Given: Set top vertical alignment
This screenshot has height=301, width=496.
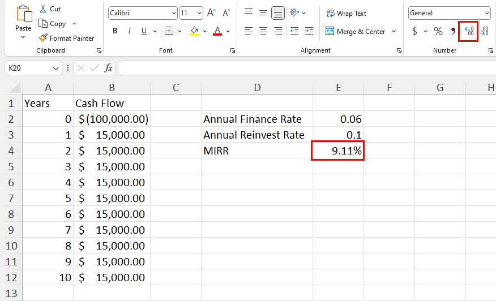Looking at the screenshot, I should coord(249,12).
